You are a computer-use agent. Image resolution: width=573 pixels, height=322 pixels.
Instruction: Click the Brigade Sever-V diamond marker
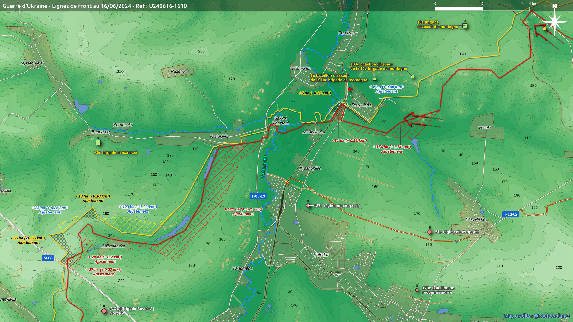click(104, 311)
